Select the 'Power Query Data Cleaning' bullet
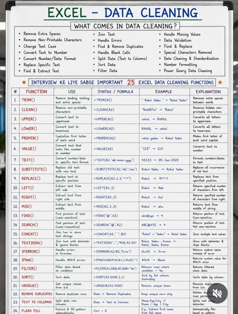 click(x=188, y=71)
